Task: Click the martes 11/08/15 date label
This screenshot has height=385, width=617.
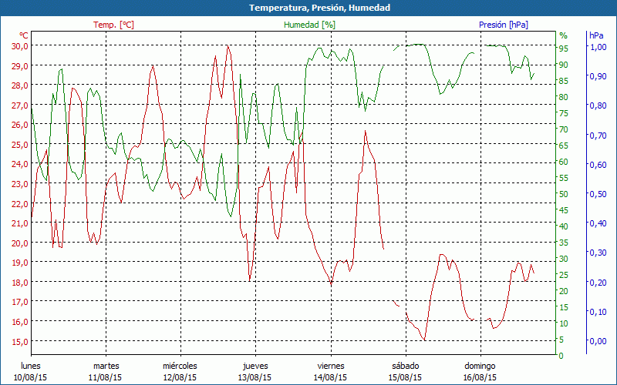Action: coord(106,371)
